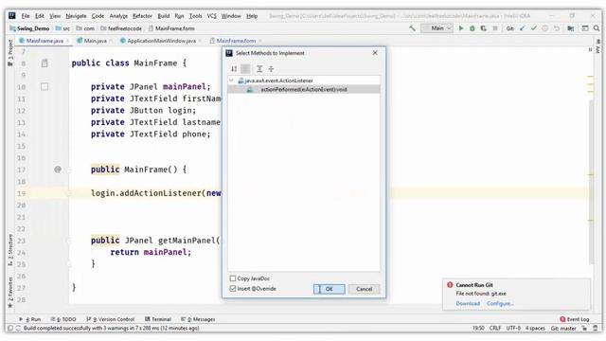606x341 pixels.
Task: Open Project Structure from the toolbar icon
Action: [x=570, y=28]
